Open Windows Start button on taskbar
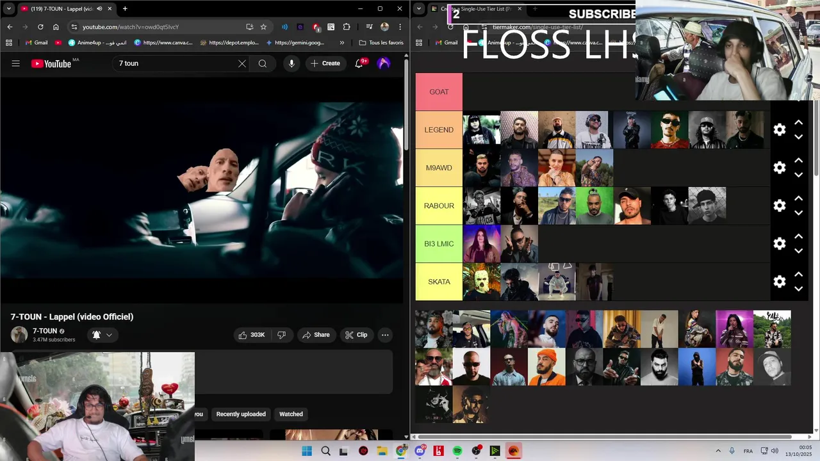The height and width of the screenshot is (461, 820). tap(307, 451)
